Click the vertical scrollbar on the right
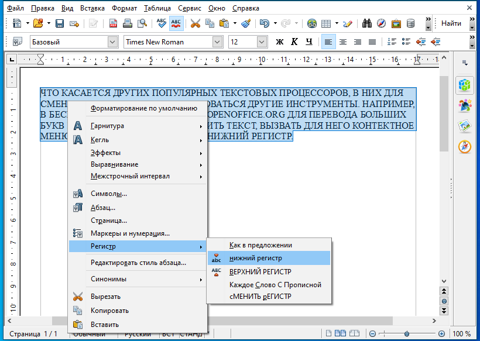The height and width of the screenshot is (341, 480). (444, 175)
